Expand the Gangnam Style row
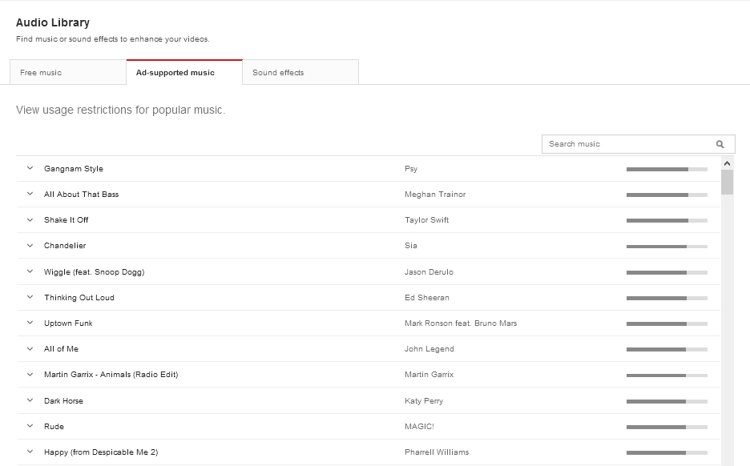This screenshot has height=466, width=750. [30, 168]
